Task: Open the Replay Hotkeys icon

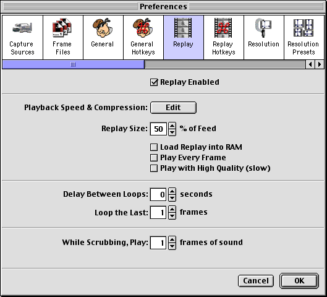Action: tap(223, 28)
